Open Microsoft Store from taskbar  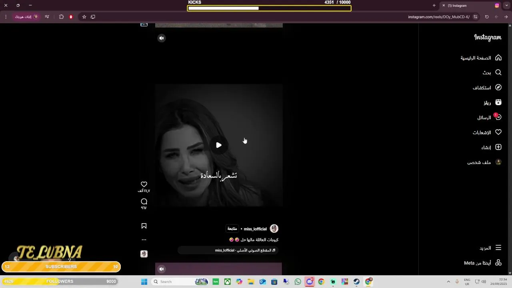point(274,282)
